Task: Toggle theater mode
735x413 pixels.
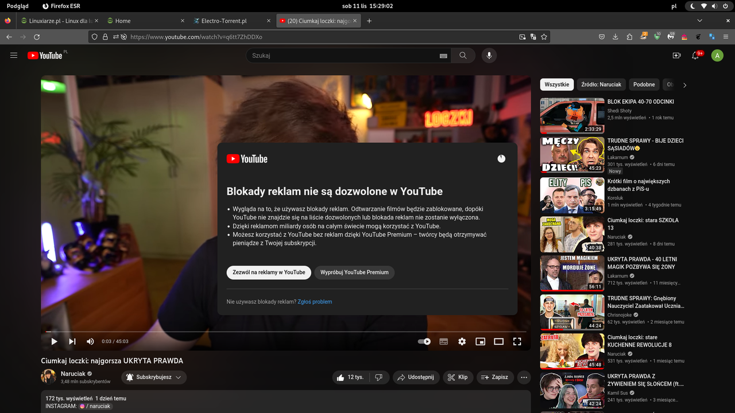Action: (498, 341)
